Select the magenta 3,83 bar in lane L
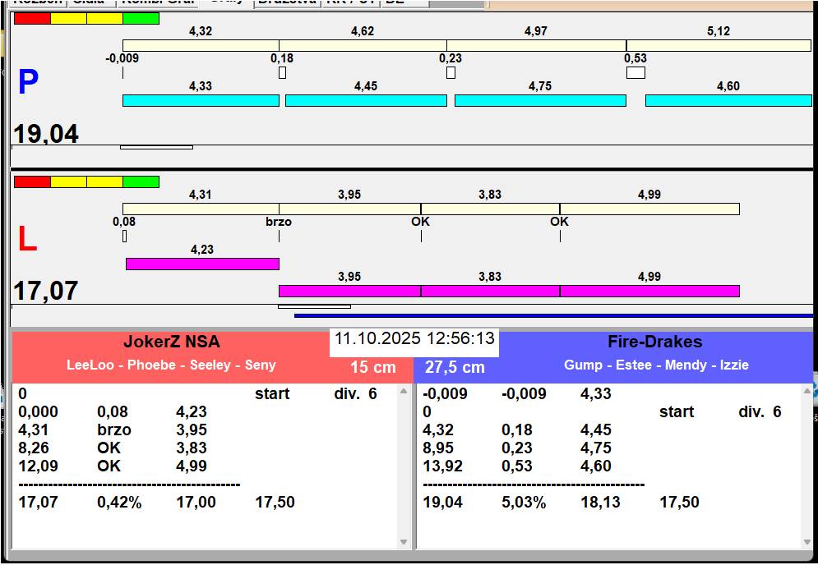 pyautogui.click(x=490, y=291)
